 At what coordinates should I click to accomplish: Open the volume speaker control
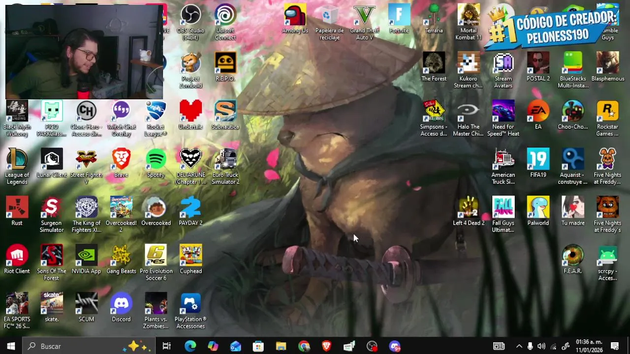tap(541, 346)
